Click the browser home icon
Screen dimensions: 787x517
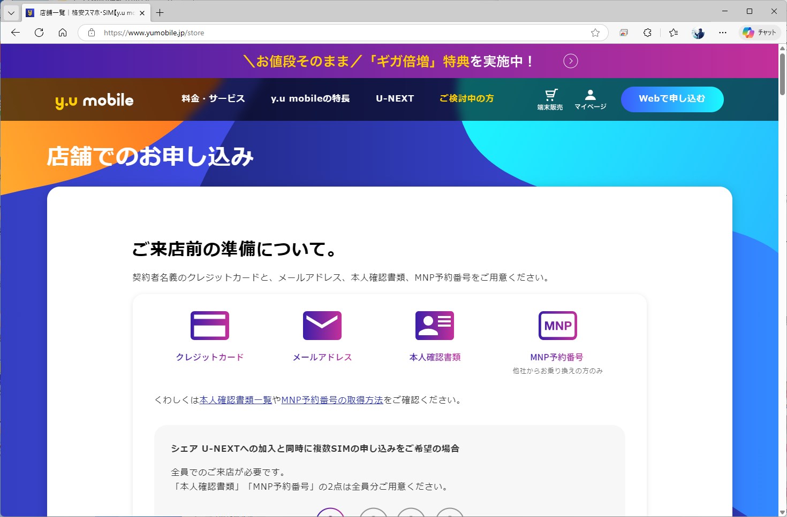(63, 33)
